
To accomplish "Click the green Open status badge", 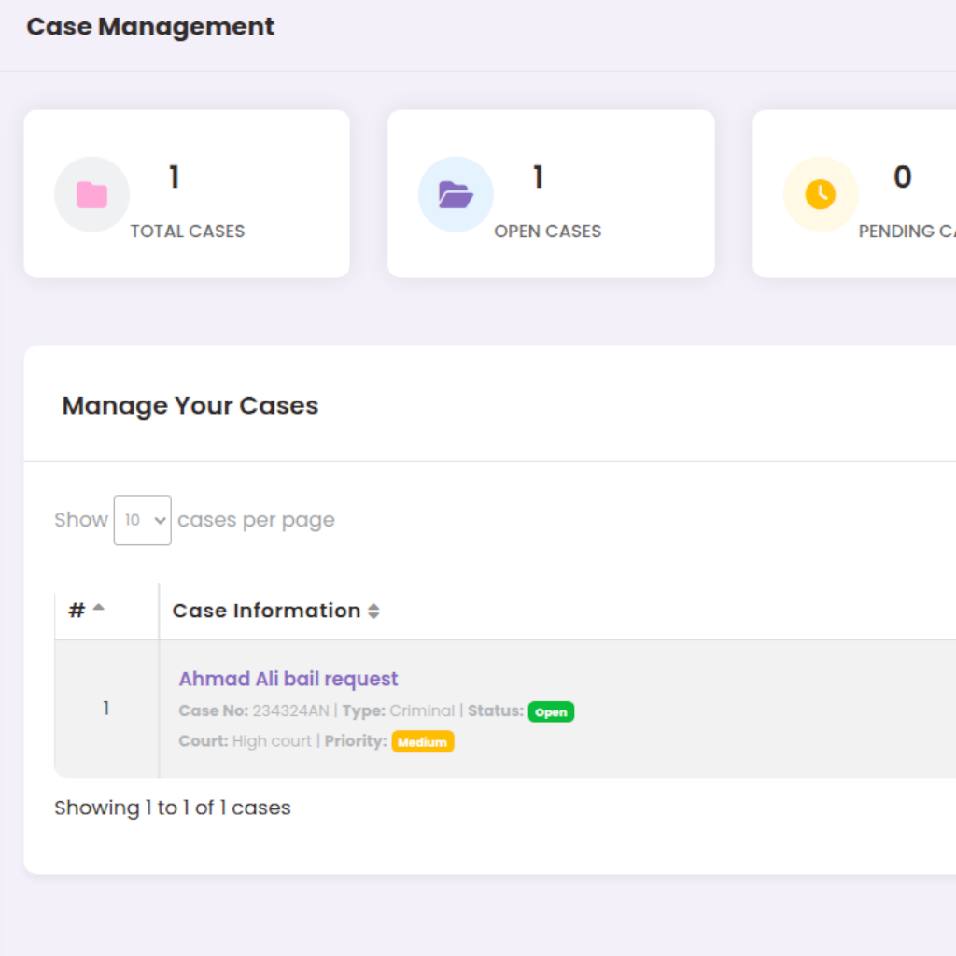I will 551,711.
